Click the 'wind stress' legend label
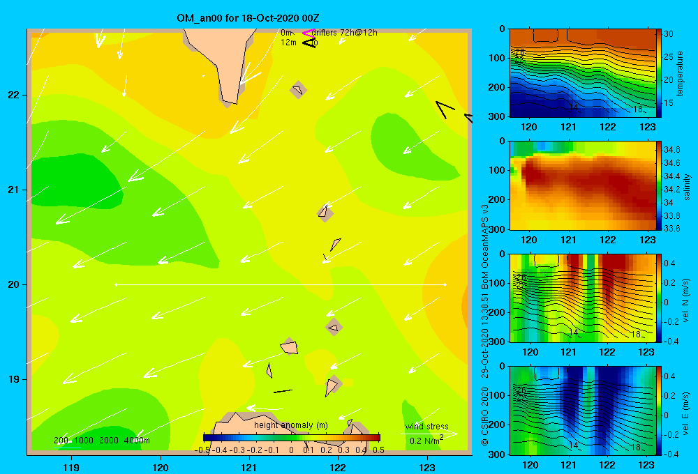 426,426
